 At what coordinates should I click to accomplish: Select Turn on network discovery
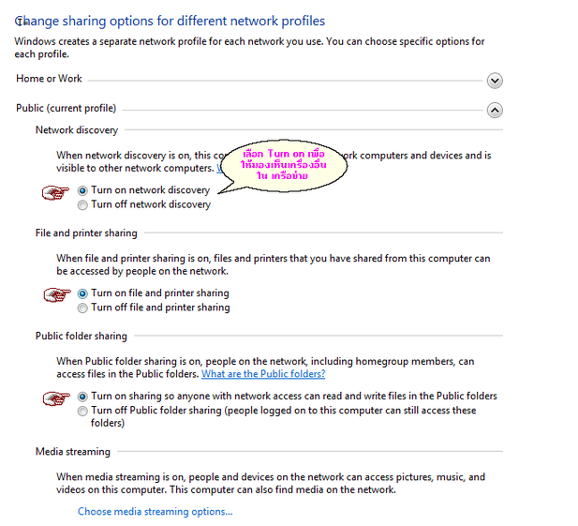(x=83, y=190)
